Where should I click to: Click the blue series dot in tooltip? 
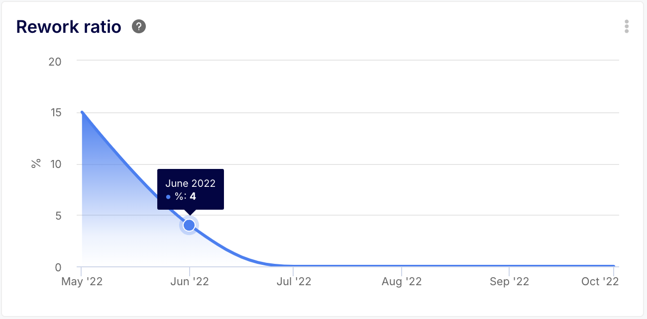tap(168, 197)
